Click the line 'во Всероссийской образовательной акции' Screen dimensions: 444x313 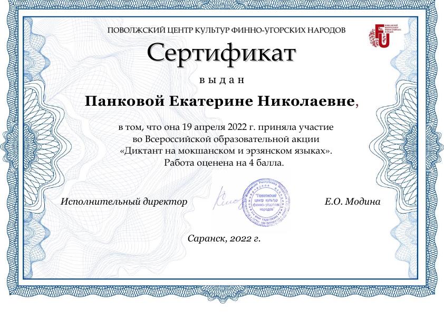click(x=226, y=139)
